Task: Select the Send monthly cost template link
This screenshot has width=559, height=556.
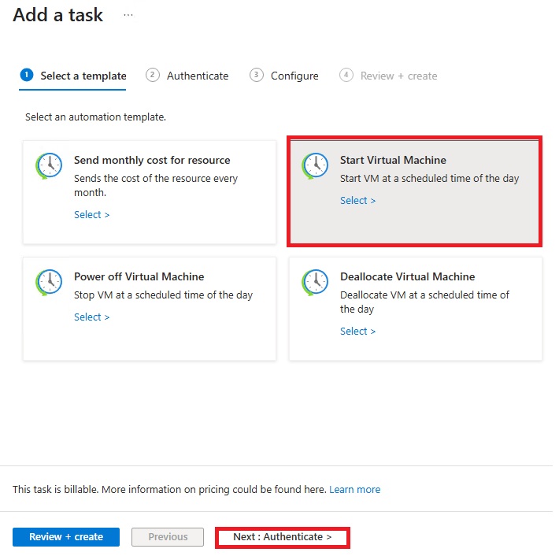Action: tap(91, 215)
